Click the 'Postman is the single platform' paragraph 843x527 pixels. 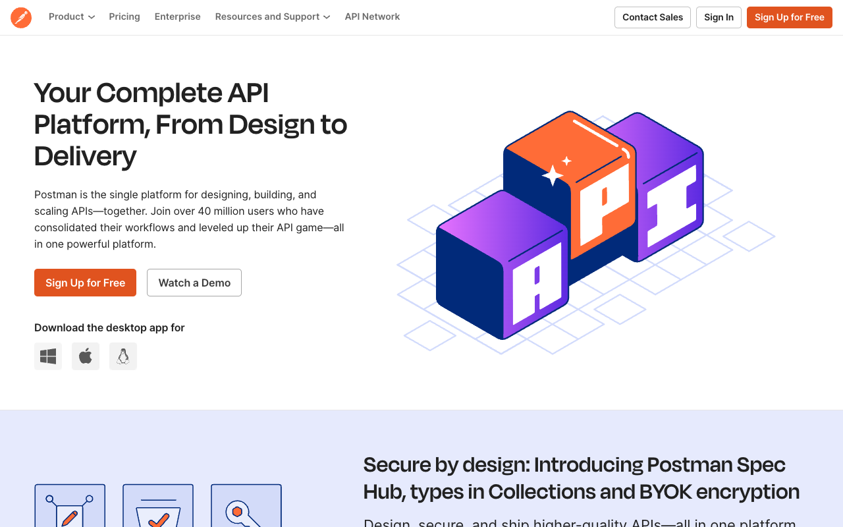coord(190,219)
